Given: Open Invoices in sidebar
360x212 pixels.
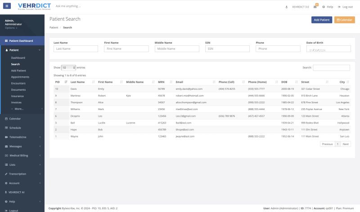Looking at the screenshot, I should click(16, 102).
